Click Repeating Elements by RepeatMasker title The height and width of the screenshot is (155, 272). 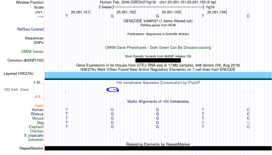158,144
